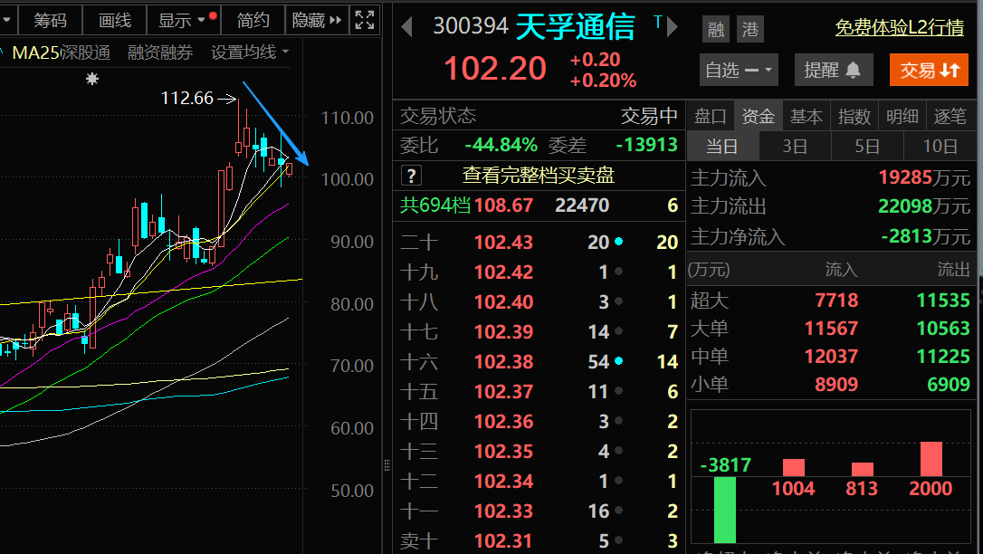This screenshot has height=554, width=983.
Task: Select the 画线 draw line tool
Action: point(115,20)
